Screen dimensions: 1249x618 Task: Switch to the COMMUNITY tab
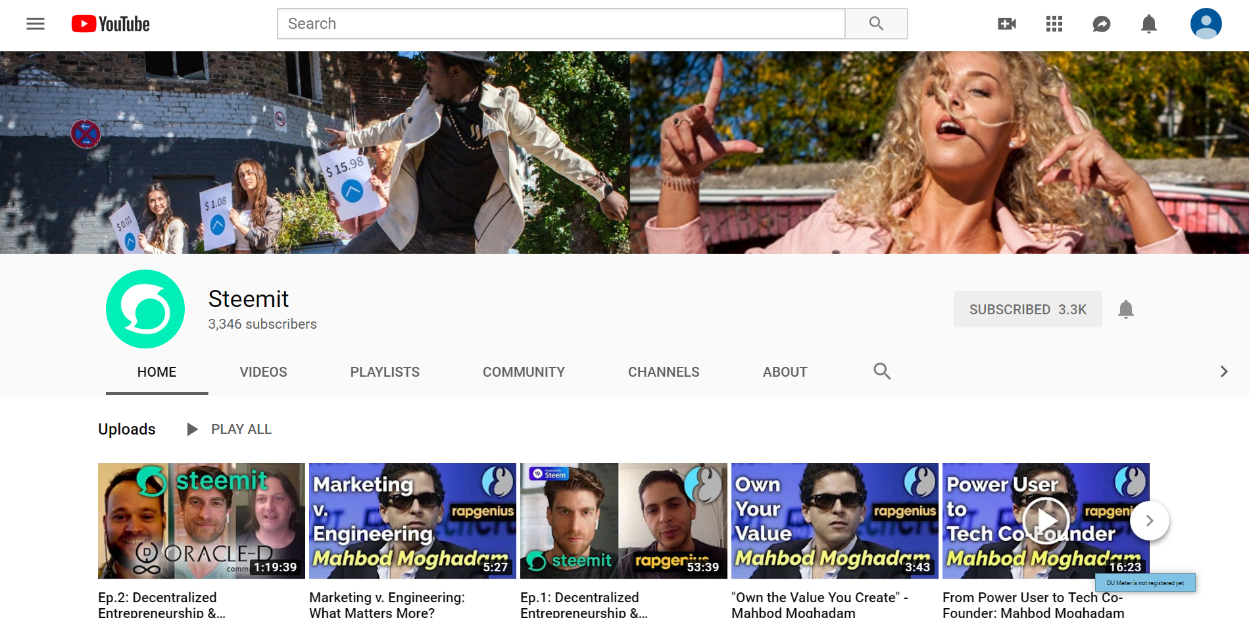coord(524,372)
